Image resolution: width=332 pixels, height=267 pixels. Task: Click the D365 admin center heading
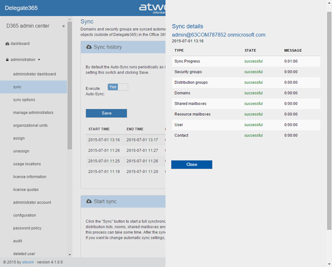28,26
